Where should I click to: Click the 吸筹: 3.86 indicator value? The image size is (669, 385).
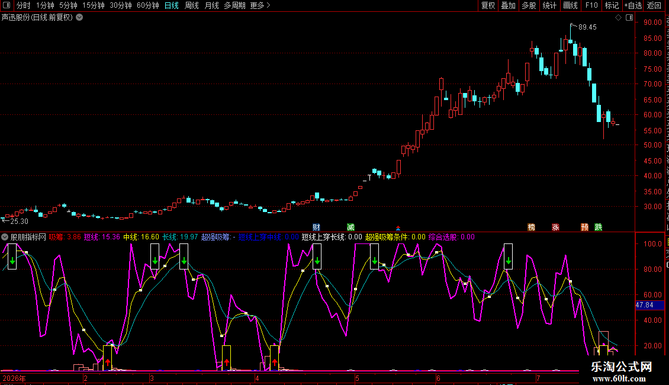(65, 237)
